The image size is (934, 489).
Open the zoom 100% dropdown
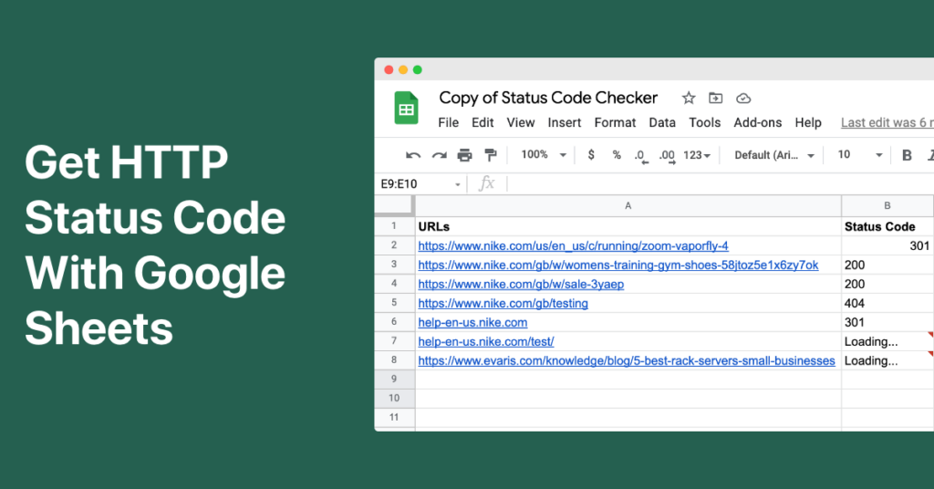pos(544,155)
